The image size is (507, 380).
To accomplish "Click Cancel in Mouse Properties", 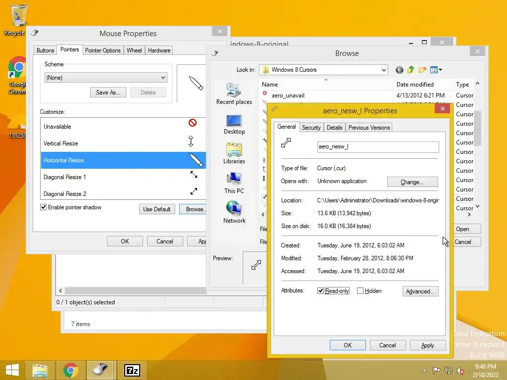I will click(165, 241).
